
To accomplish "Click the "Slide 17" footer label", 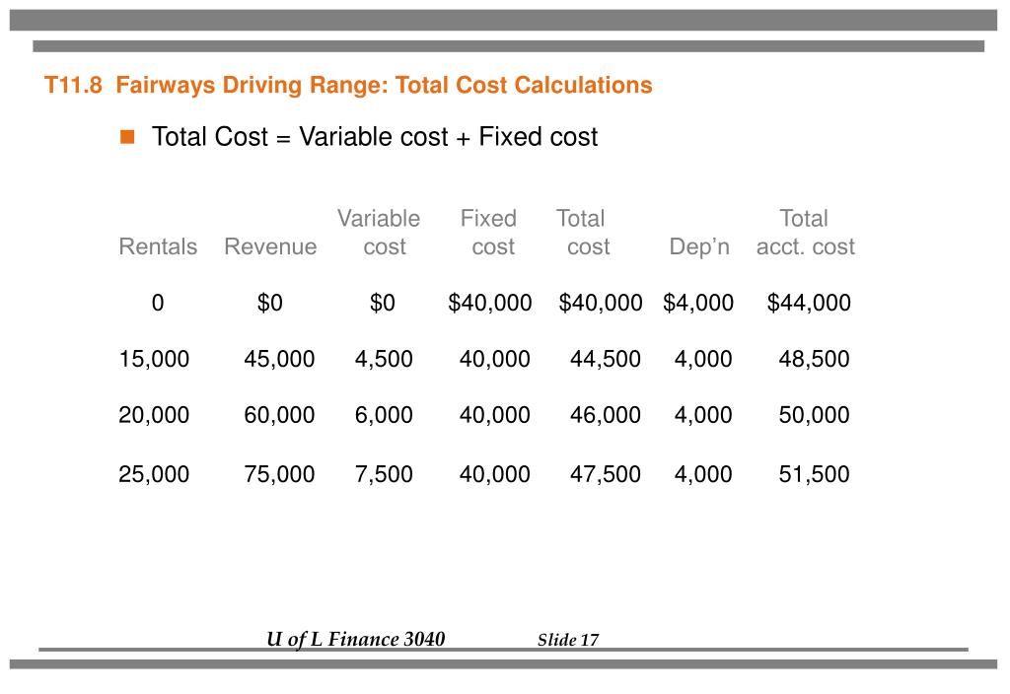I will coord(568,640).
